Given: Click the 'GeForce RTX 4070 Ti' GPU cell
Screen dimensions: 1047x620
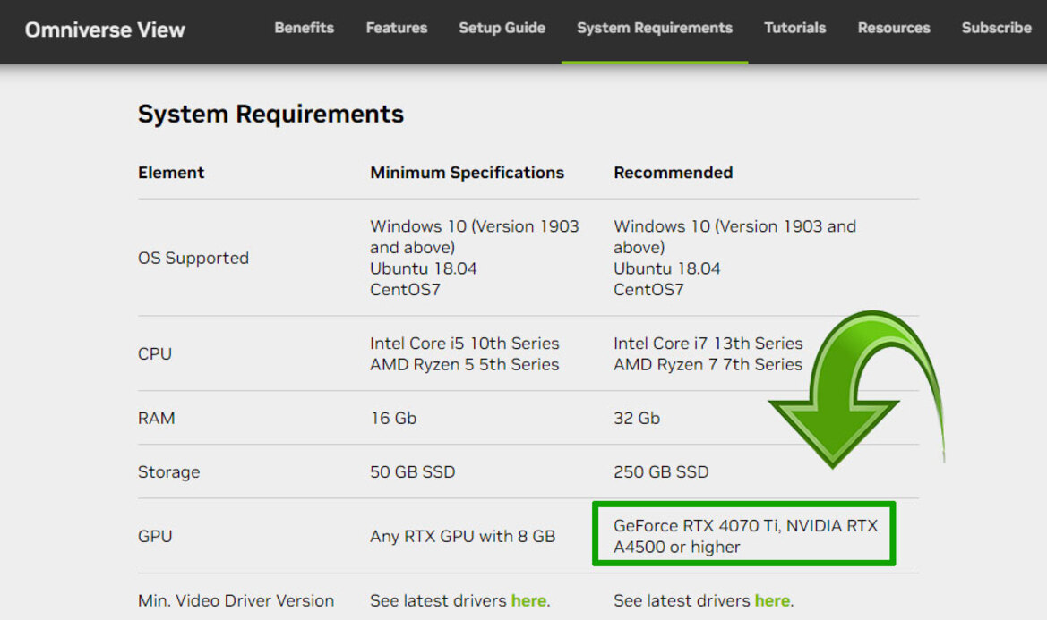Looking at the screenshot, I should (746, 536).
